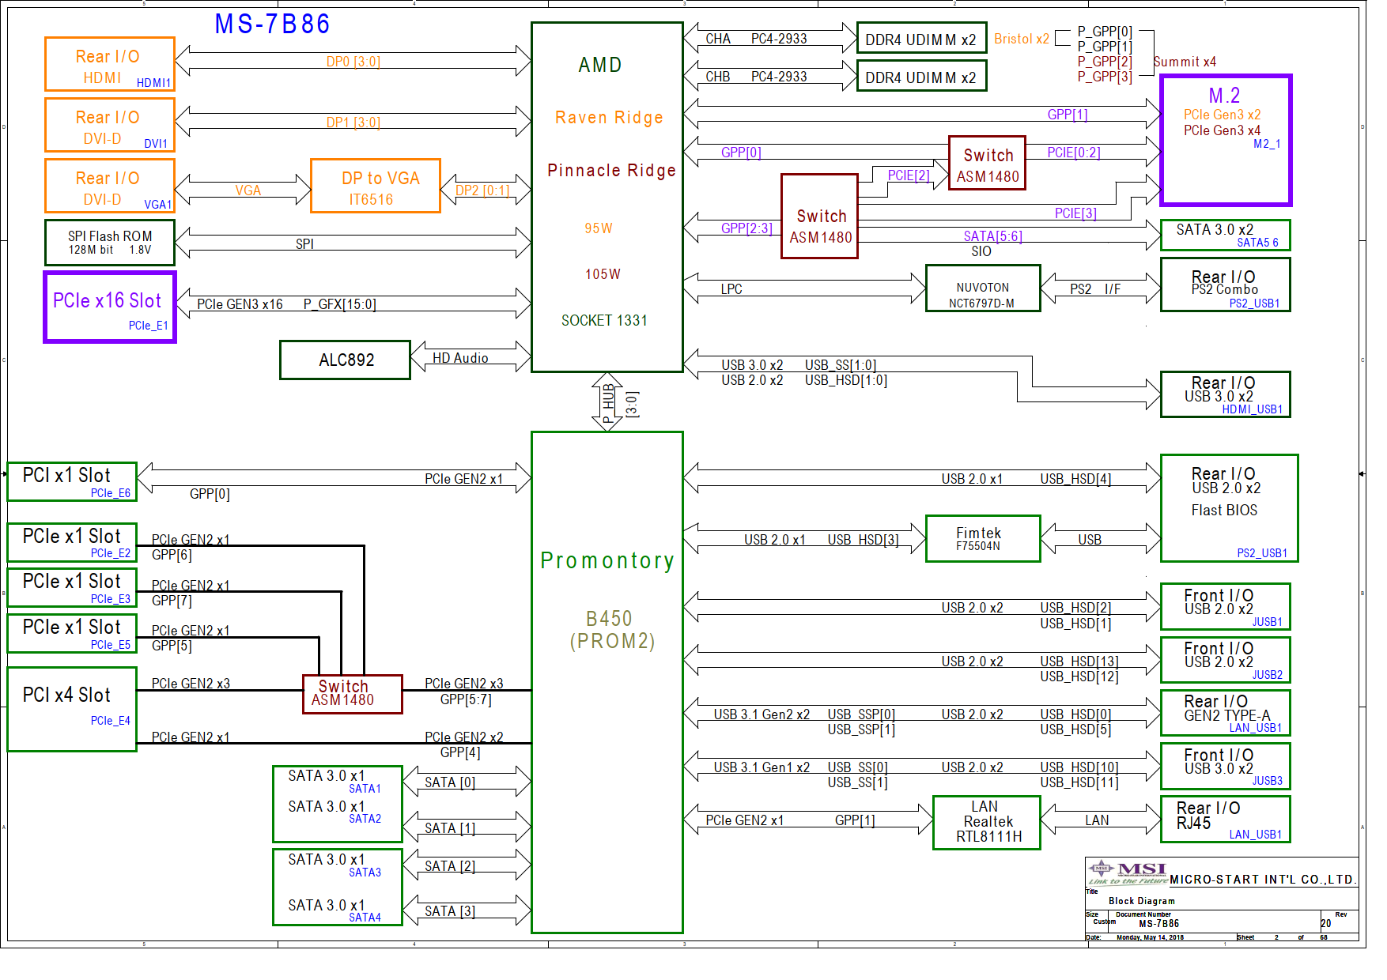Click the Fimtek F75504N block
Image resolution: width=1387 pixels, height=980 pixels.
tap(982, 539)
